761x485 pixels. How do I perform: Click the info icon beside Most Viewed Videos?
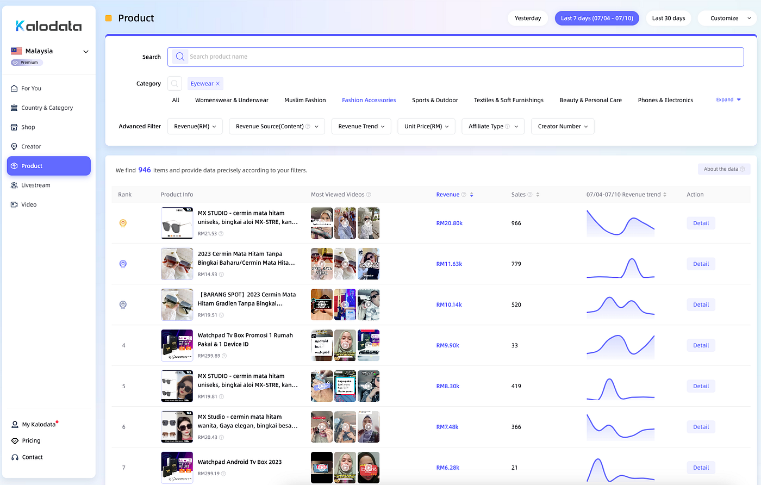[369, 195]
